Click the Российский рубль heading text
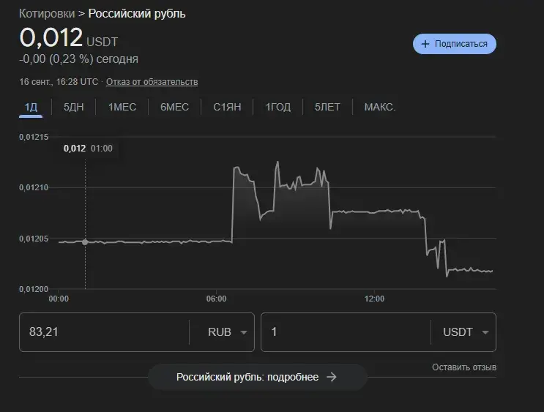This screenshot has height=412, width=544. click(x=137, y=13)
